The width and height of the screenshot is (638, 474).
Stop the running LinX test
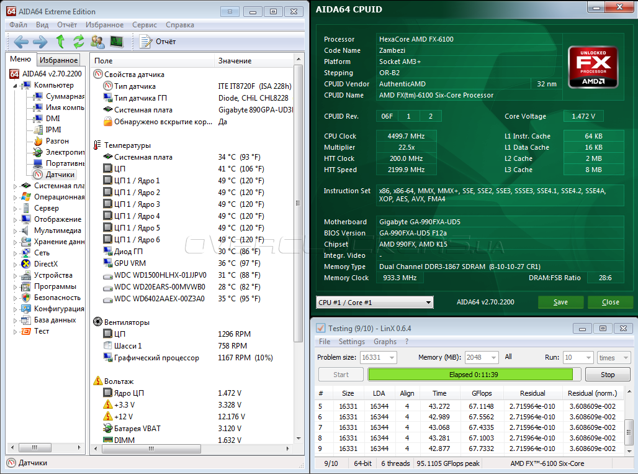pyautogui.click(x=608, y=375)
